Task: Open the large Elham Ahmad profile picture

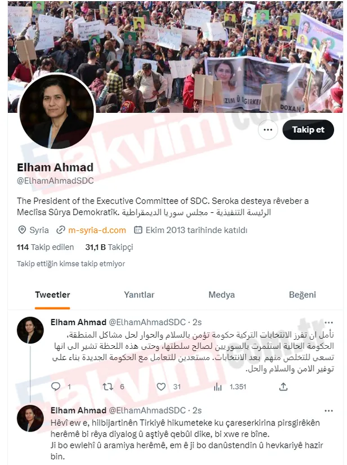Action: (56, 112)
